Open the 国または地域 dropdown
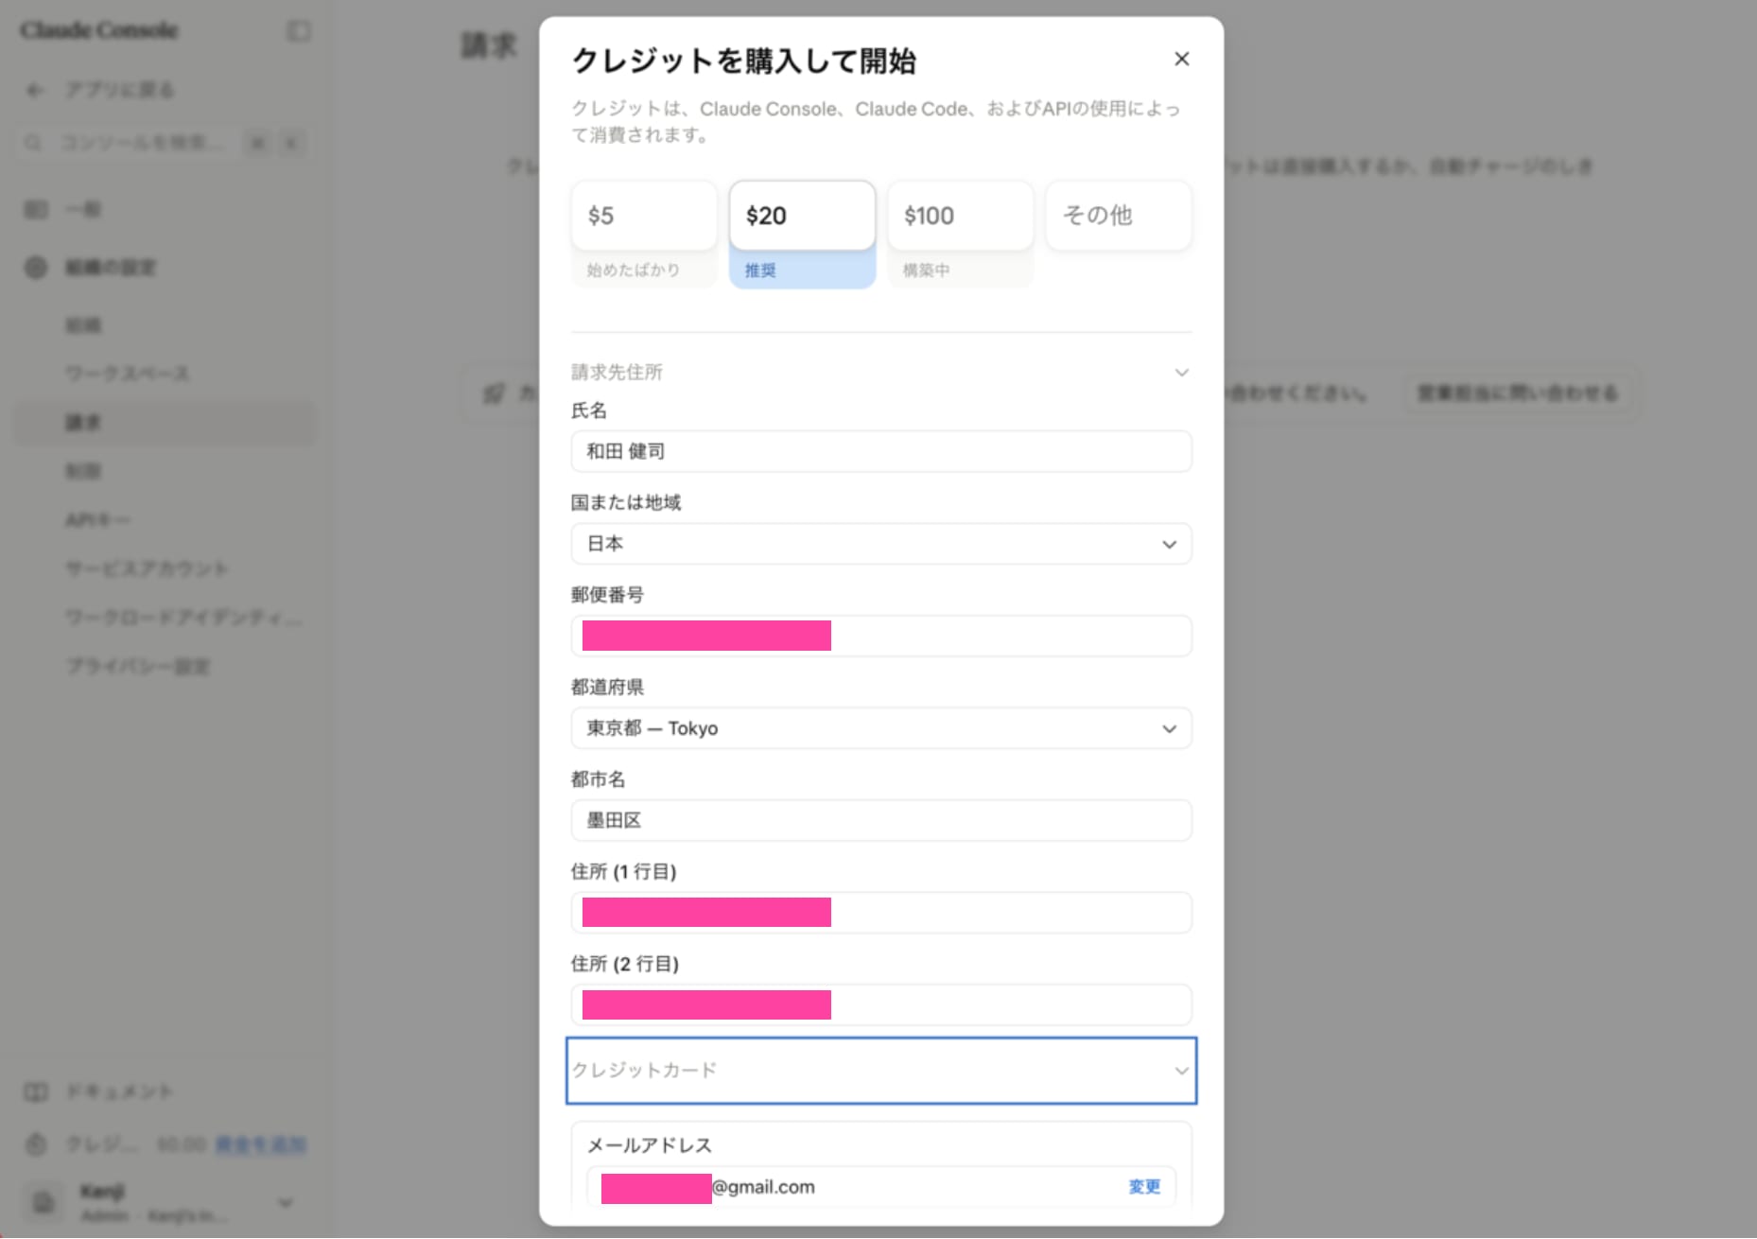 click(880, 544)
